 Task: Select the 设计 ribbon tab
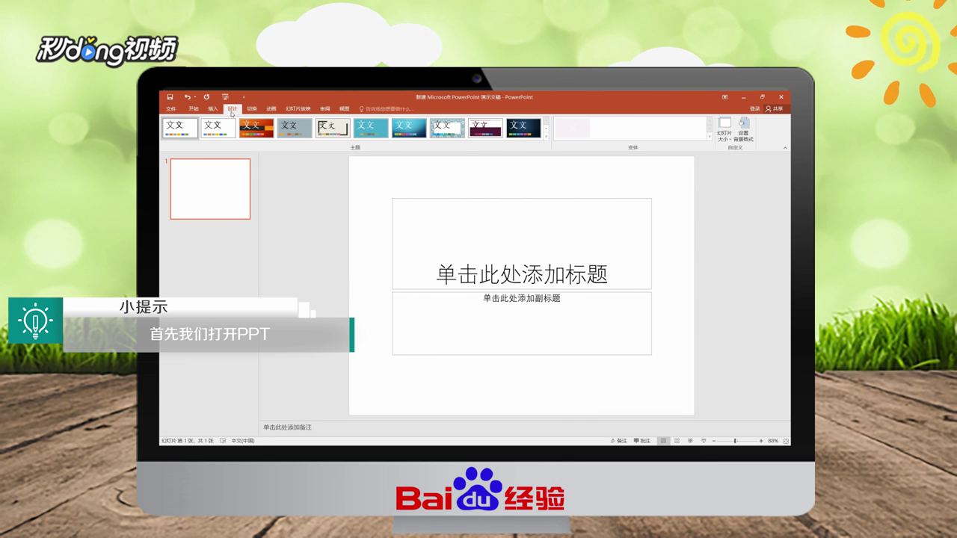pos(233,109)
